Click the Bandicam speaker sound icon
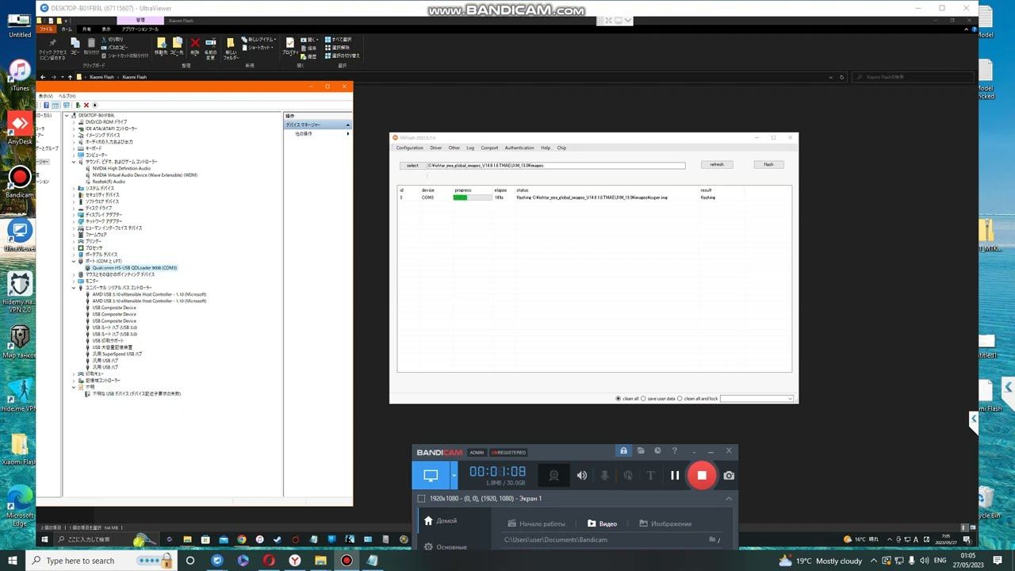 click(x=582, y=475)
